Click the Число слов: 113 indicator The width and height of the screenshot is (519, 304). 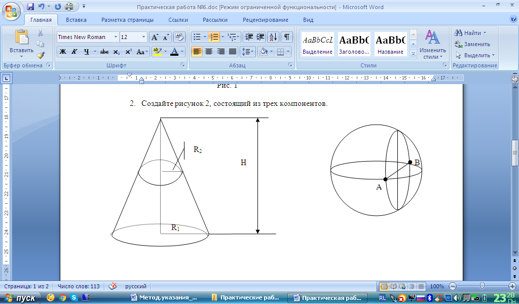79,286
